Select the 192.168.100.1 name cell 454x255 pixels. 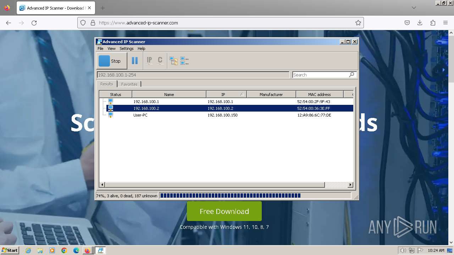coord(146,102)
